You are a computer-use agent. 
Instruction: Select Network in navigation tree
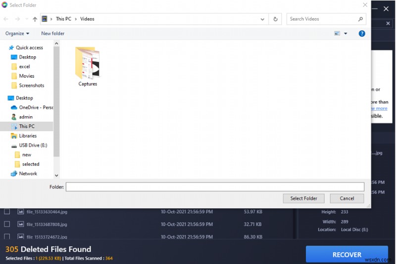[x=28, y=174]
